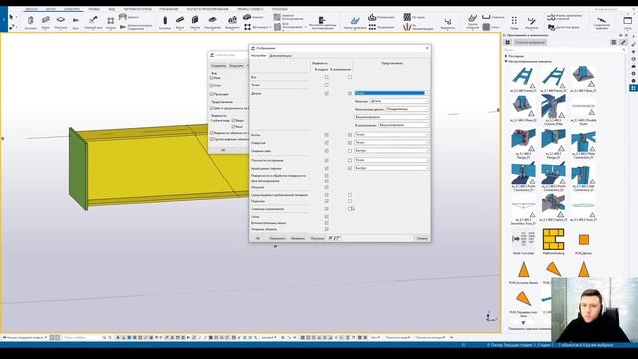
Task: Click the active Applications & components side-pane icon
Action: (634, 88)
